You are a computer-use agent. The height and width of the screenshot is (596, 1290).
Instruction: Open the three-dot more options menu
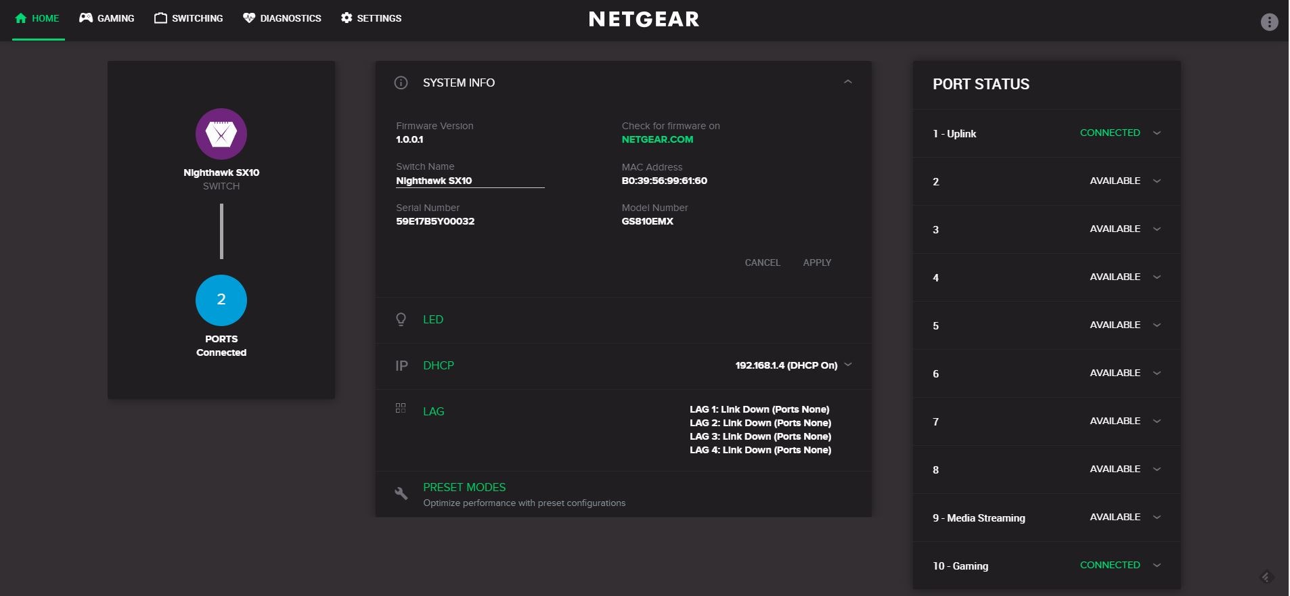tap(1270, 22)
